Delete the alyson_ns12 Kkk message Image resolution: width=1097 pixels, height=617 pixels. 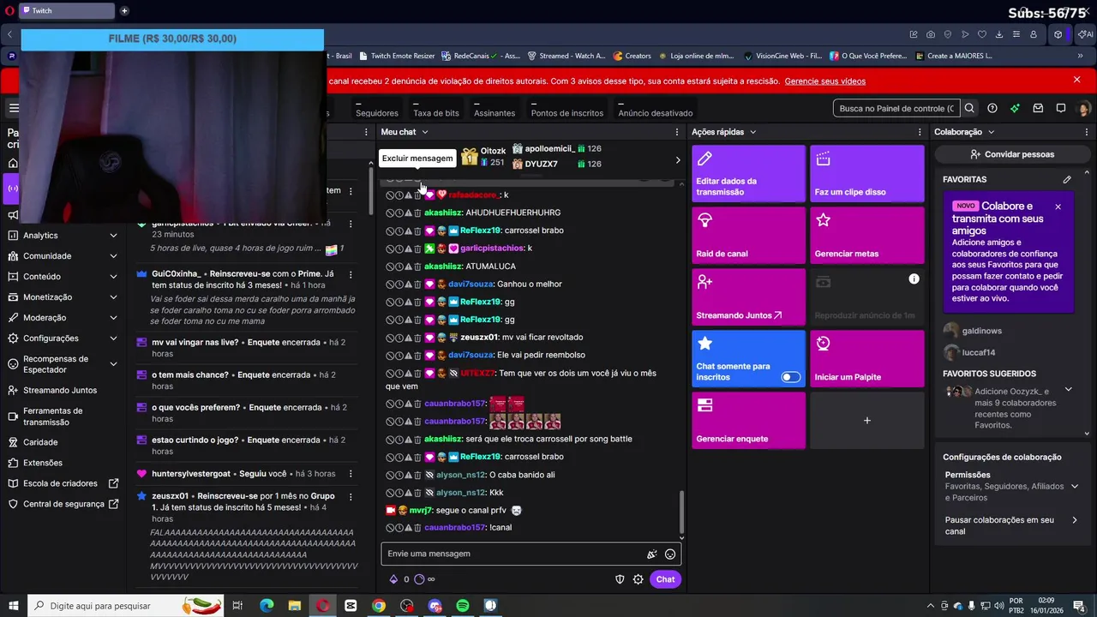coord(418,493)
